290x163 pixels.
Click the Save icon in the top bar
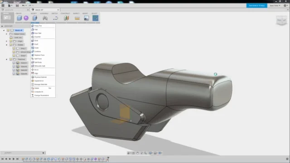point(17,5)
